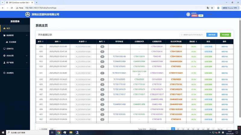
Task: Click the Windows Start button
Action: (3, 132)
